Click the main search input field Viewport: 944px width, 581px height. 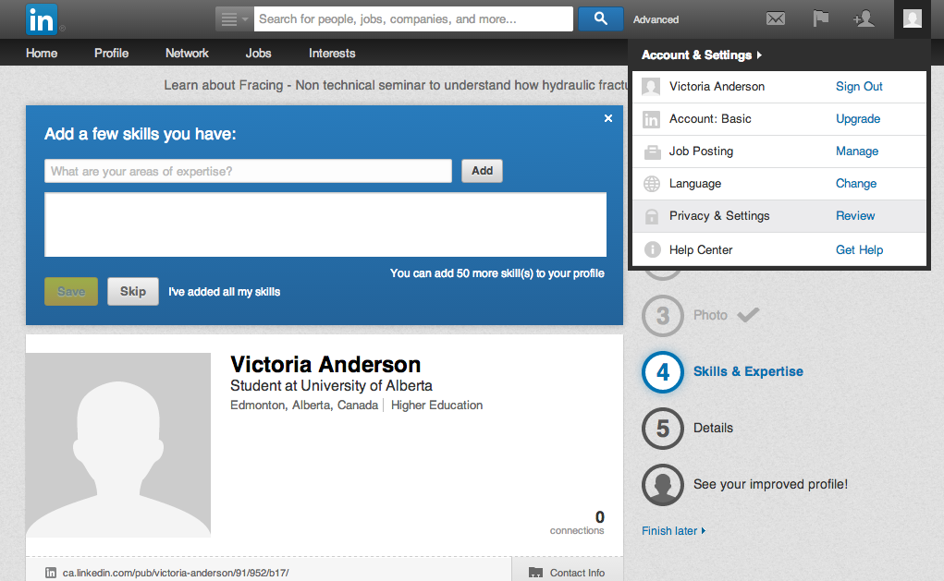point(413,19)
